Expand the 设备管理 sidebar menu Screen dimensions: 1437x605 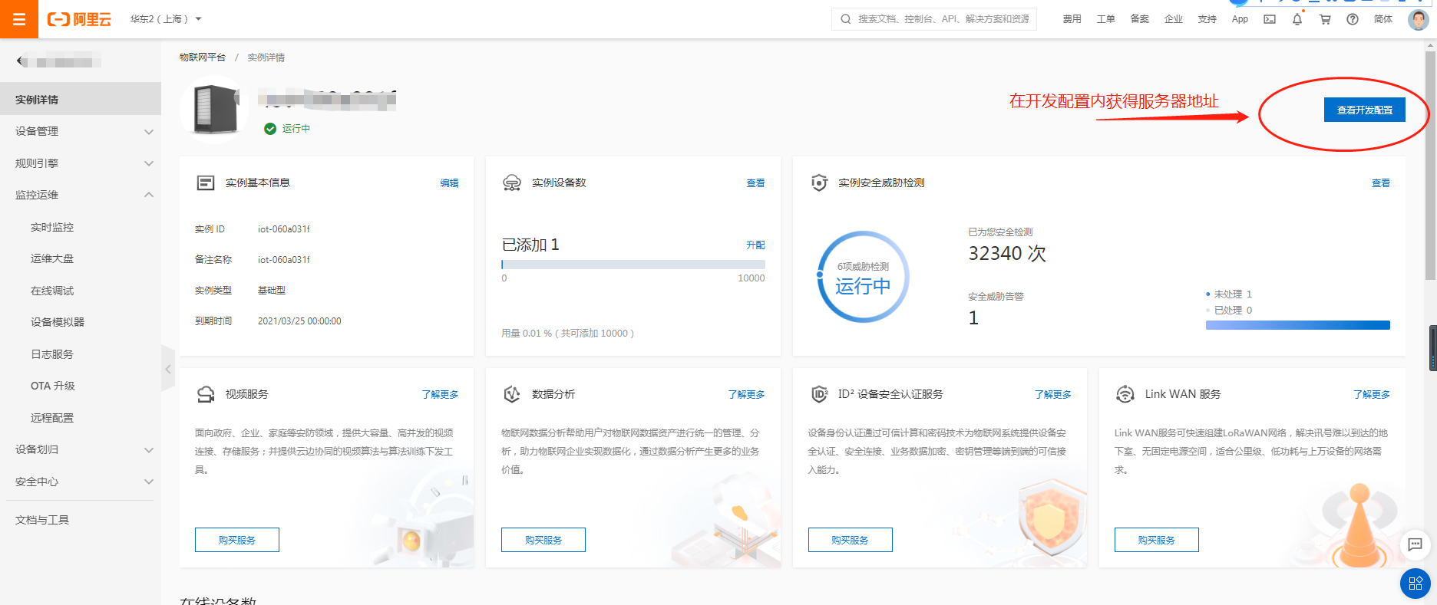tap(81, 131)
